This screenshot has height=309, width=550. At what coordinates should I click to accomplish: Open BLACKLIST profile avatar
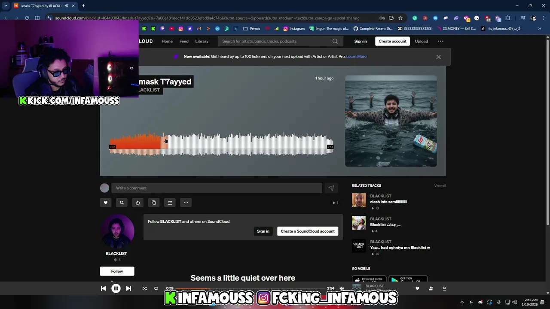(x=117, y=231)
